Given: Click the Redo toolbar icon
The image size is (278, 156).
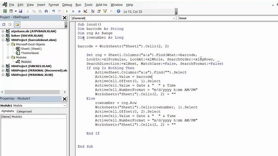Looking at the screenshot, I should click(x=60, y=11).
